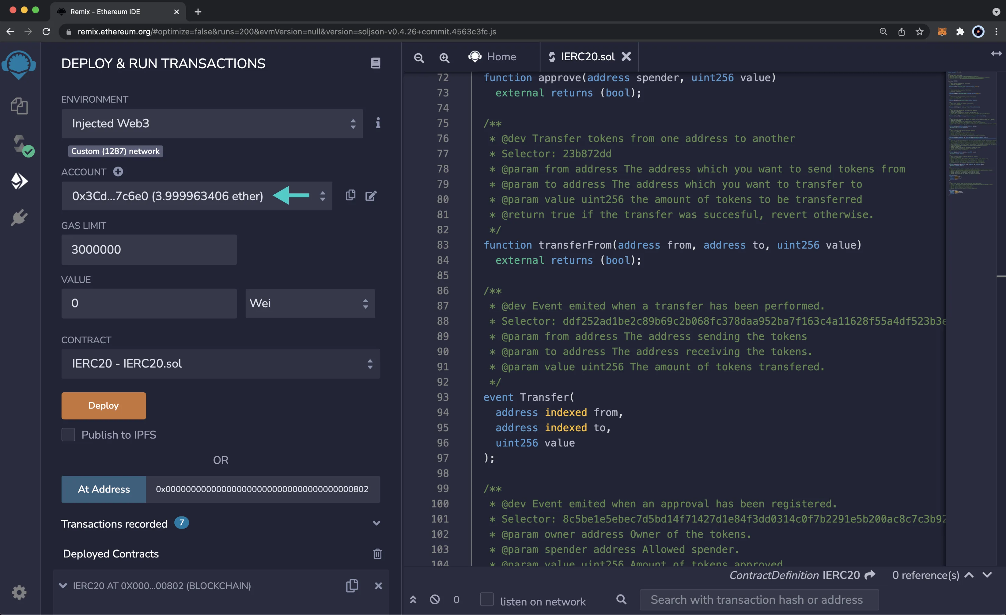Screen dimensions: 1006x615
Task: Click the Custom (1287) network badge
Action: pyautogui.click(x=116, y=151)
